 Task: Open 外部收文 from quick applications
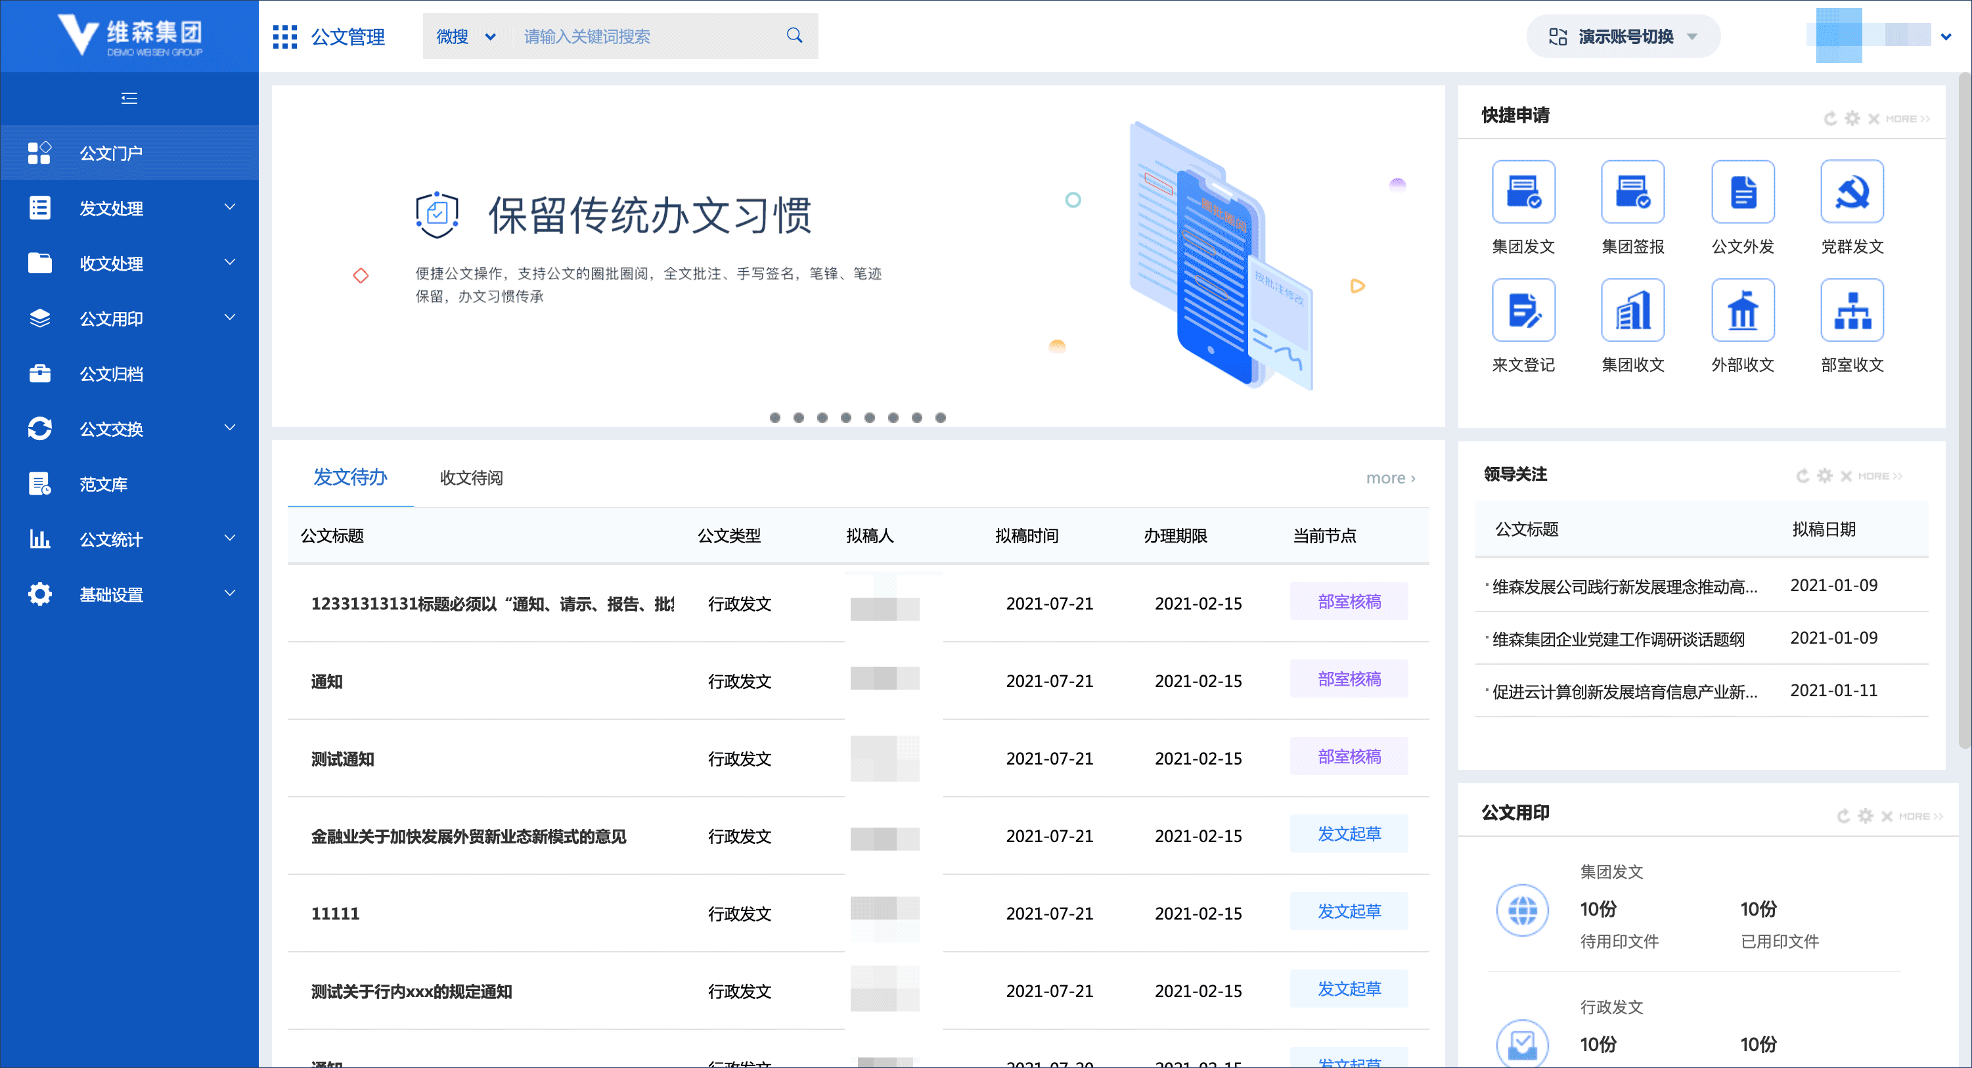1742,310
